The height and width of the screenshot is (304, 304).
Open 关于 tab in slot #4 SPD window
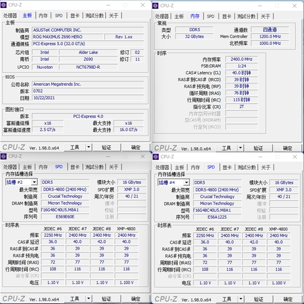[265, 167]
